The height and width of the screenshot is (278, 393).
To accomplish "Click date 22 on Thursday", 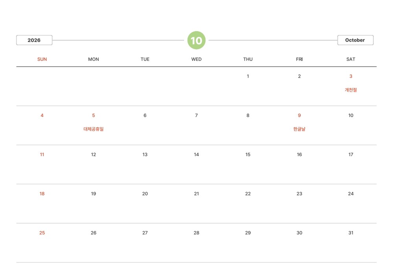I will point(248,194).
